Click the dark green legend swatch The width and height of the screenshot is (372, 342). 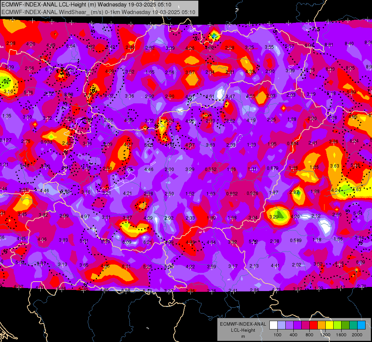[345, 325]
